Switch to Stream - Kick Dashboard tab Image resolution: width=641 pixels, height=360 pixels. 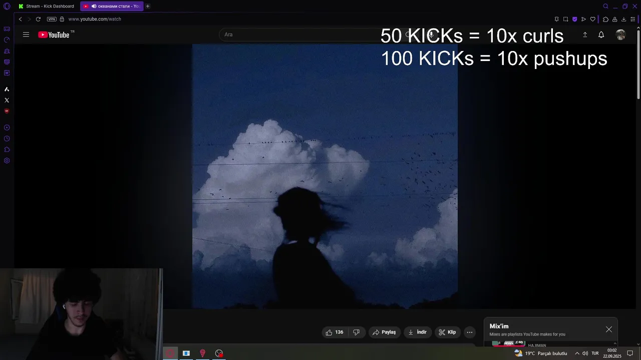click(x=47, y=6)
